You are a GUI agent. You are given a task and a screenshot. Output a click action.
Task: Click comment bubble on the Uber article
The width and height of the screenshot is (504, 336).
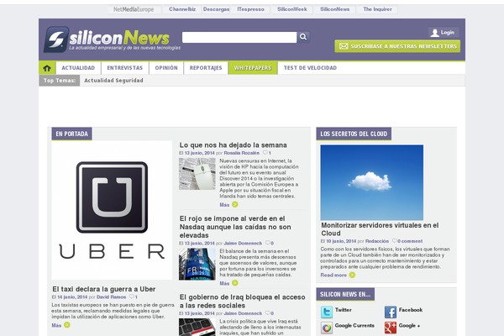pyautogui.click(x=132, y=297)
